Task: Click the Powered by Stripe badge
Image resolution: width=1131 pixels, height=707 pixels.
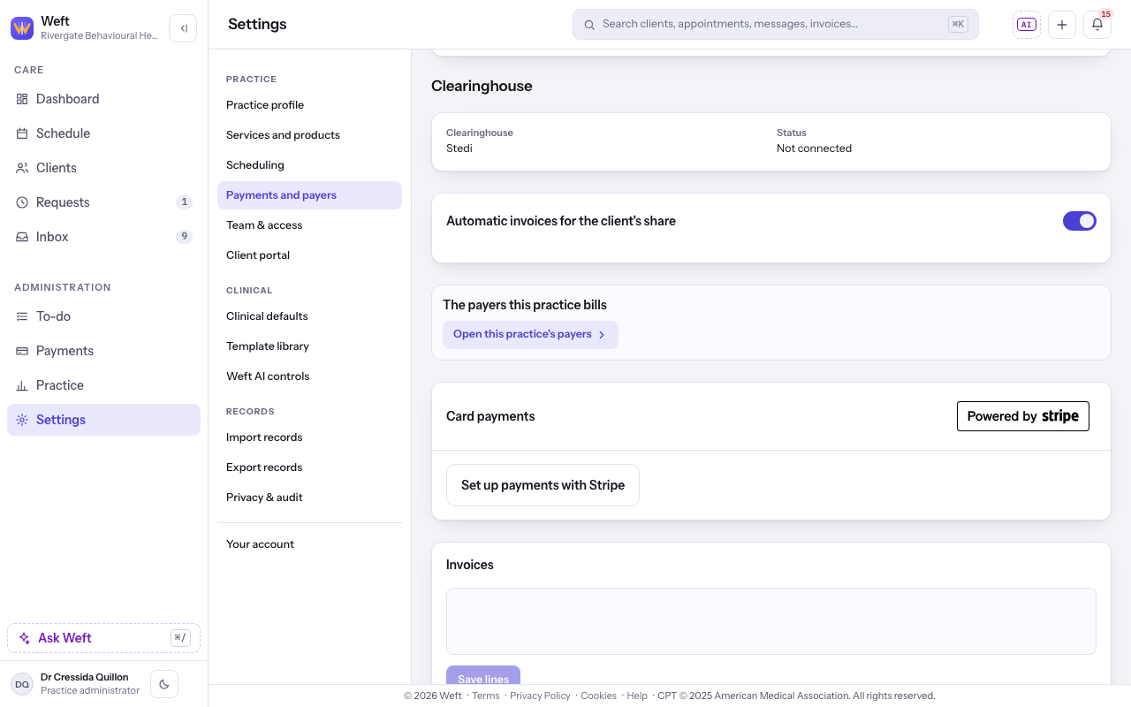Action: point(1023,416)
